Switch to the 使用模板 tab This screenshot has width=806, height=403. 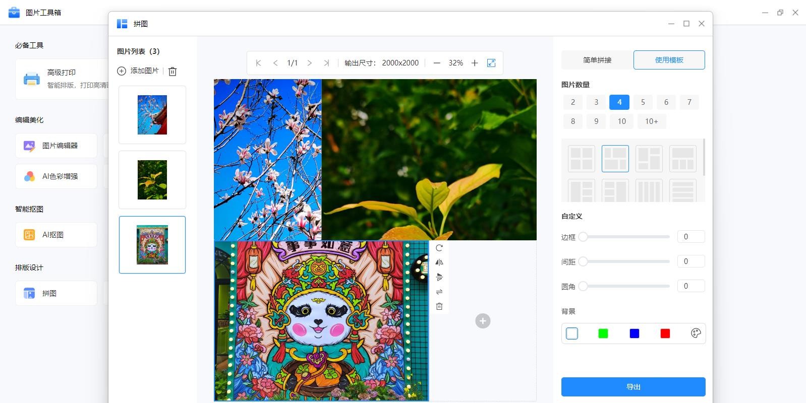(x=669, y=60)
